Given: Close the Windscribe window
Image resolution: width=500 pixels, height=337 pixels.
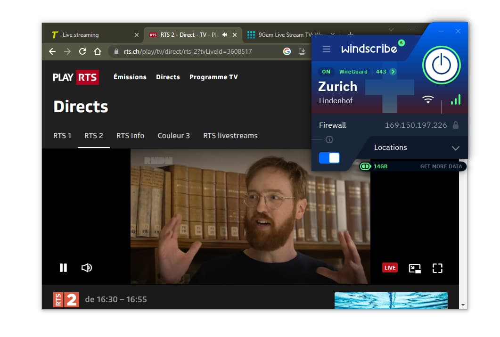Looking at the screenshot, I should (x=458, y=31).
